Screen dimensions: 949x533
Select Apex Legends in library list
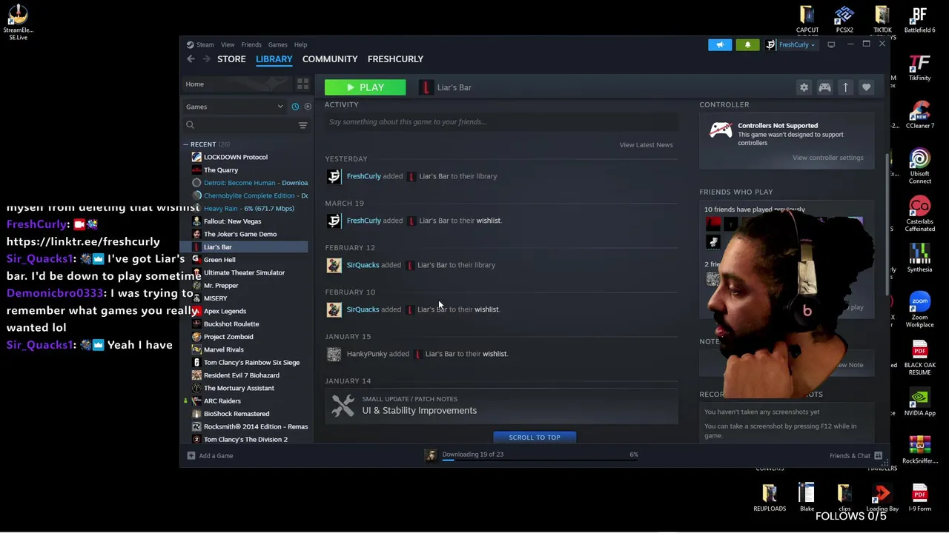[x=225, y=311]
